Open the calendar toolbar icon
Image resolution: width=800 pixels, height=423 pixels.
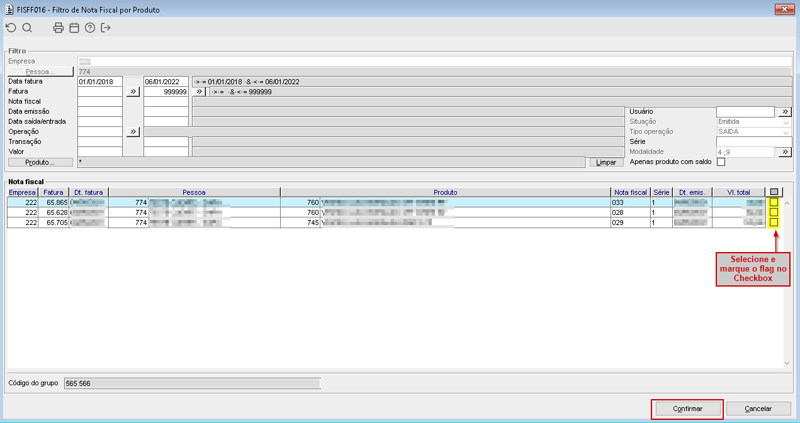coord(74,28)
